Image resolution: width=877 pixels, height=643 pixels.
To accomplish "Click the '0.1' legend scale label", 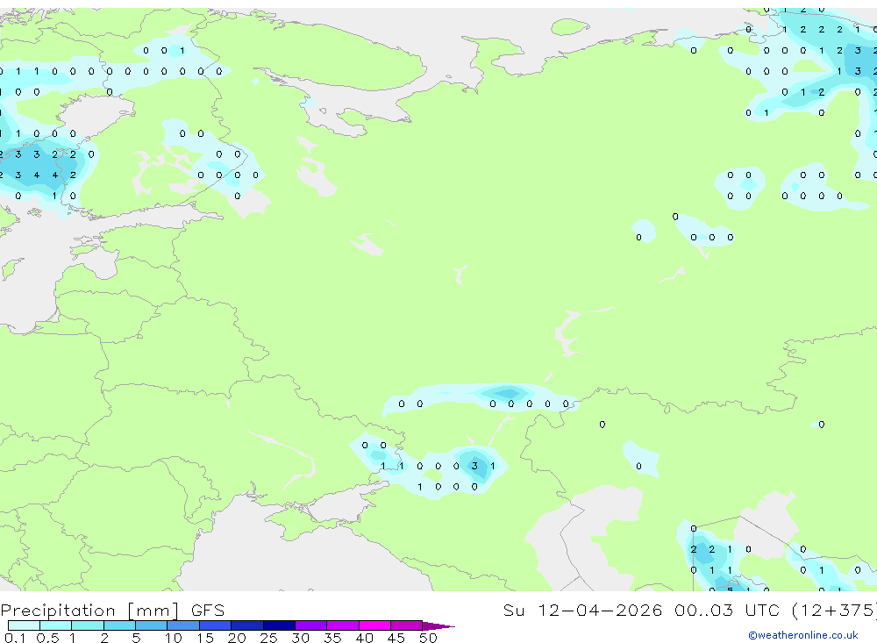I will pyautogui.click(x=15, y=638).
